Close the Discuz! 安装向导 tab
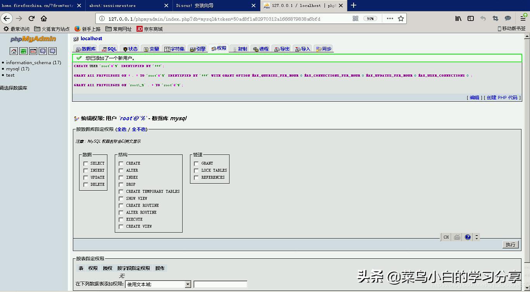 click(254, 6)
